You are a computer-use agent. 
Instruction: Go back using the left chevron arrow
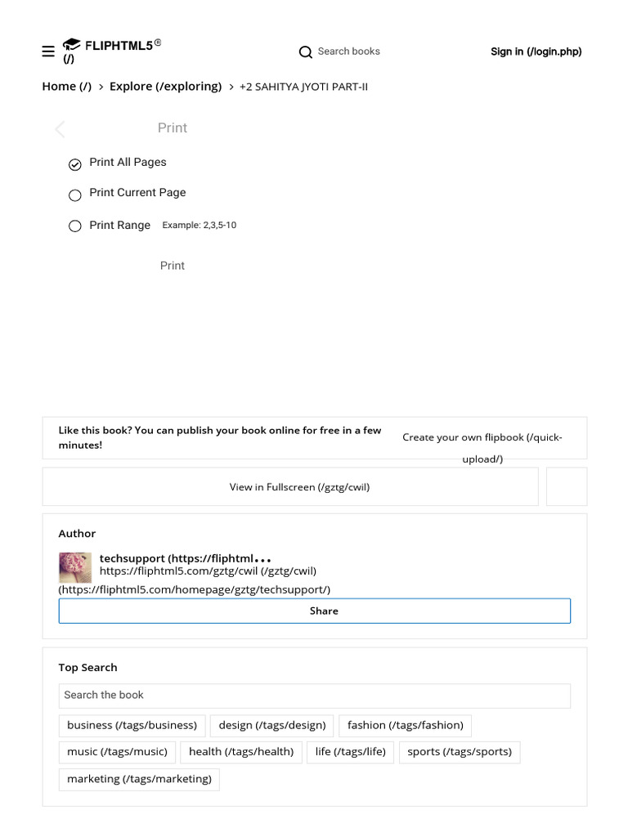(60, 128)
